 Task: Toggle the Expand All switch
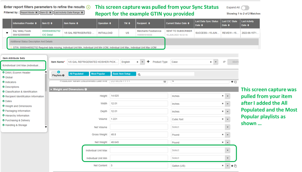[245, 8]
